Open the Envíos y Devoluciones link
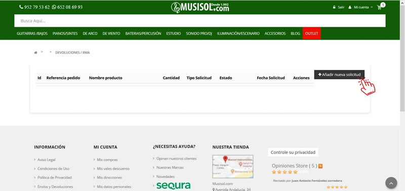The width and height of the screenshot is (405, 191). [55, 186]
